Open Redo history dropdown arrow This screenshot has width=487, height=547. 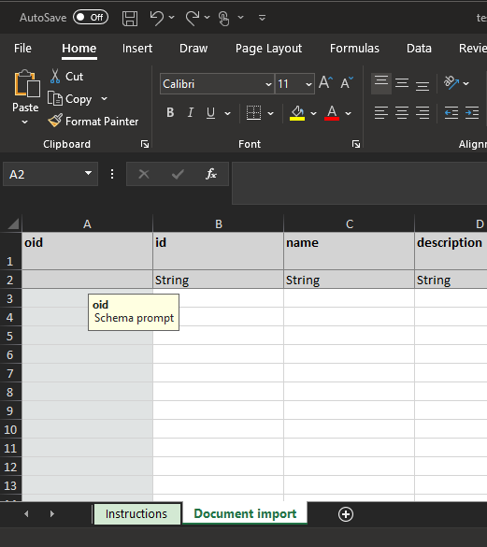[x=207, y=17]
